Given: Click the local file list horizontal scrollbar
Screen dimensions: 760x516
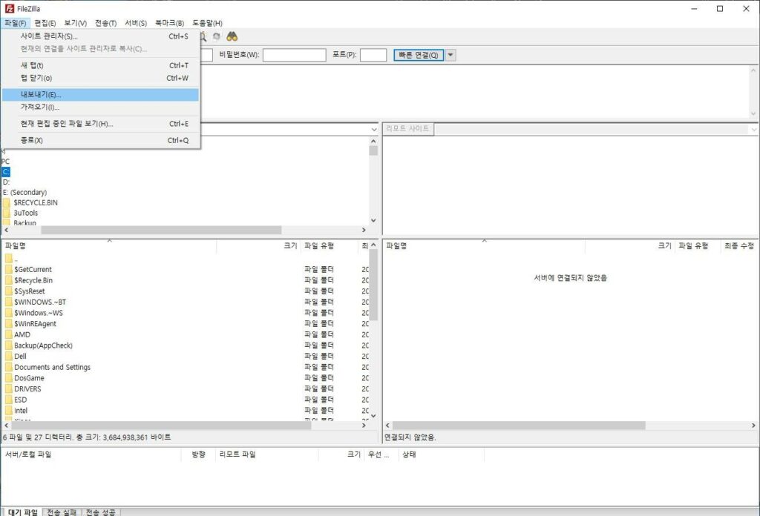Looking at the screenshot, I should (x=185, y=426).
